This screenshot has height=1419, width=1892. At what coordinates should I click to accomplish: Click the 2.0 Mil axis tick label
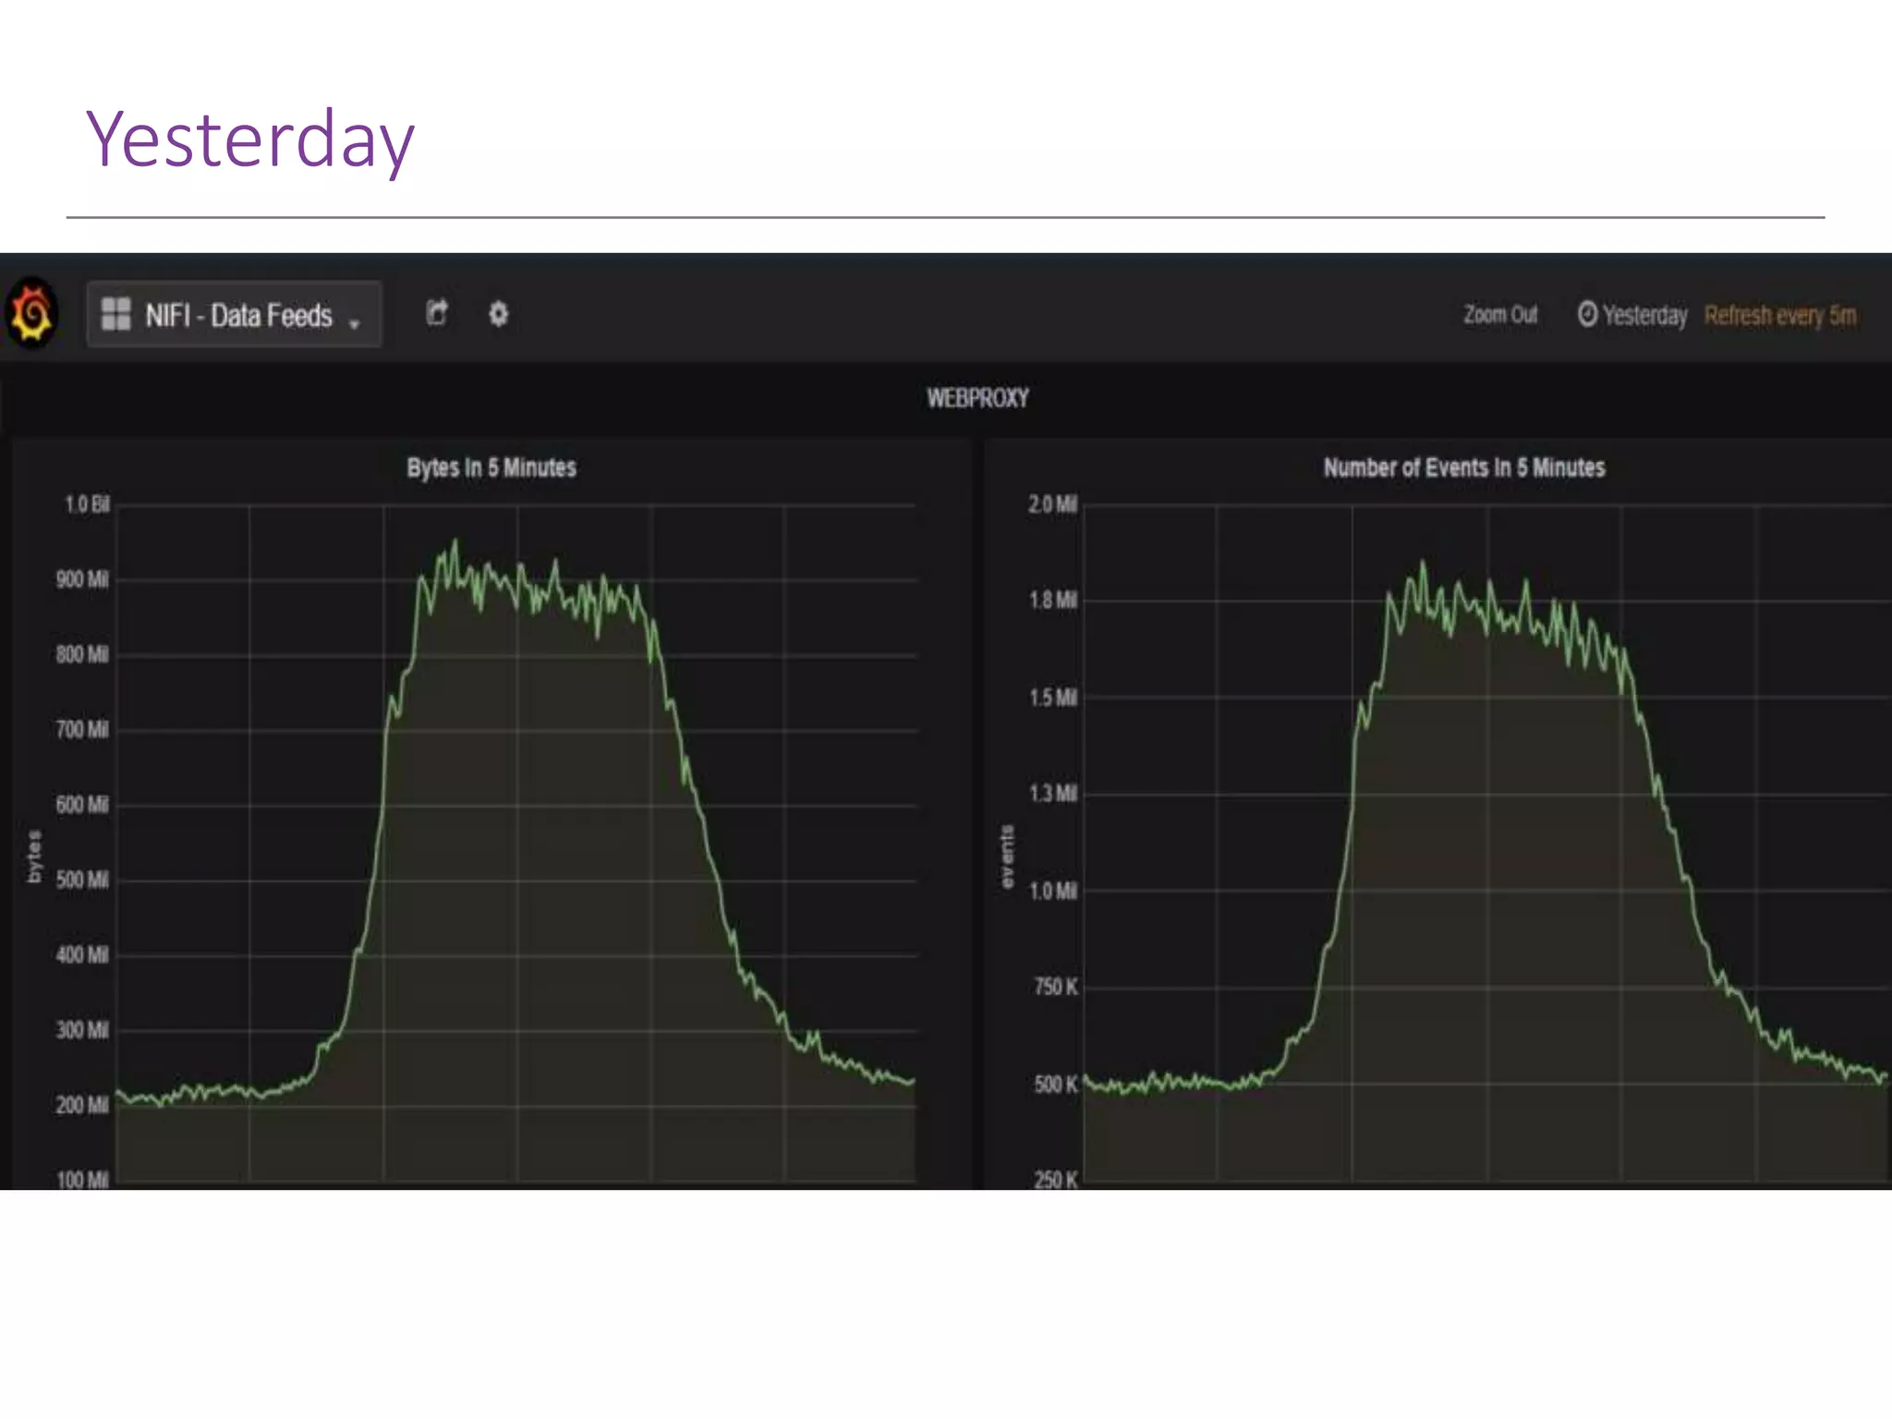(x=1052, y=504)
